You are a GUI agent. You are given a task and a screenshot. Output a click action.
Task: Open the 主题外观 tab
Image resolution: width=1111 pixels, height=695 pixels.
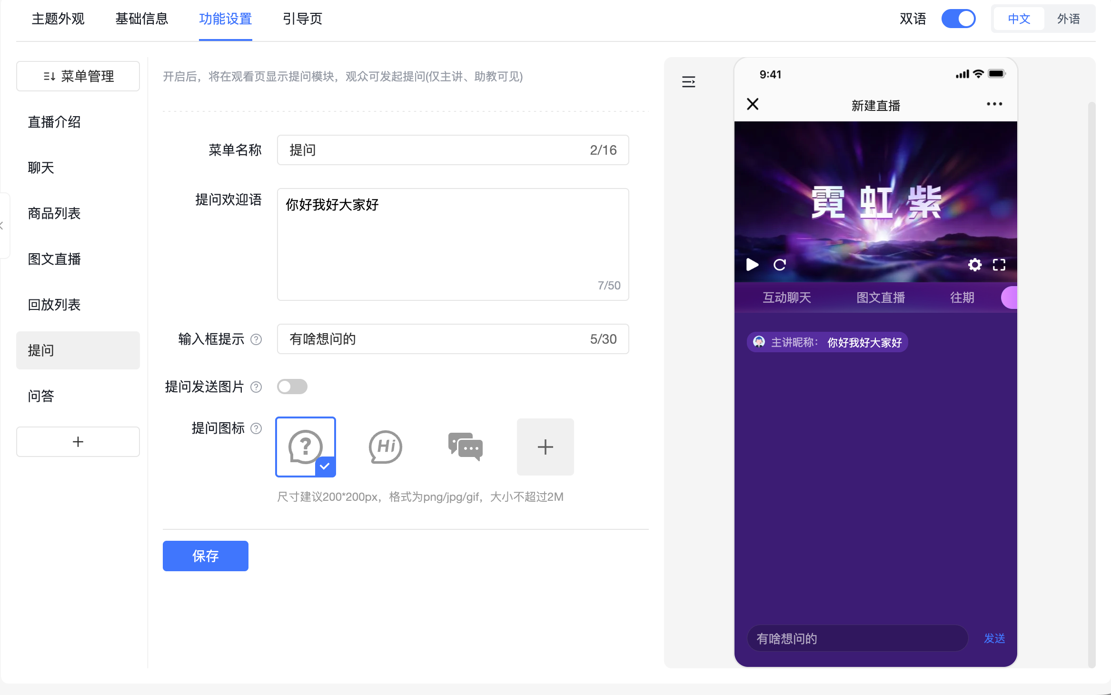click(58, 19)
